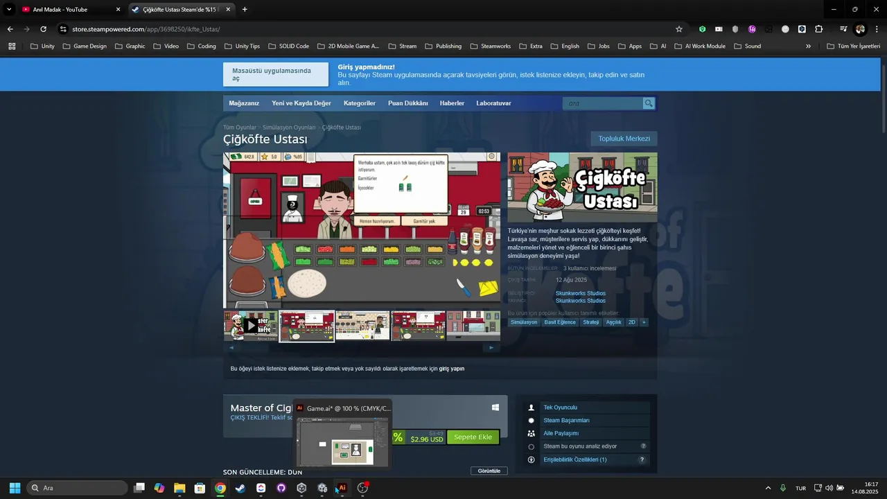Open GitHub Desktop from taskbar
The width and height of the screenshot is (887, 499).
[281, 488]
